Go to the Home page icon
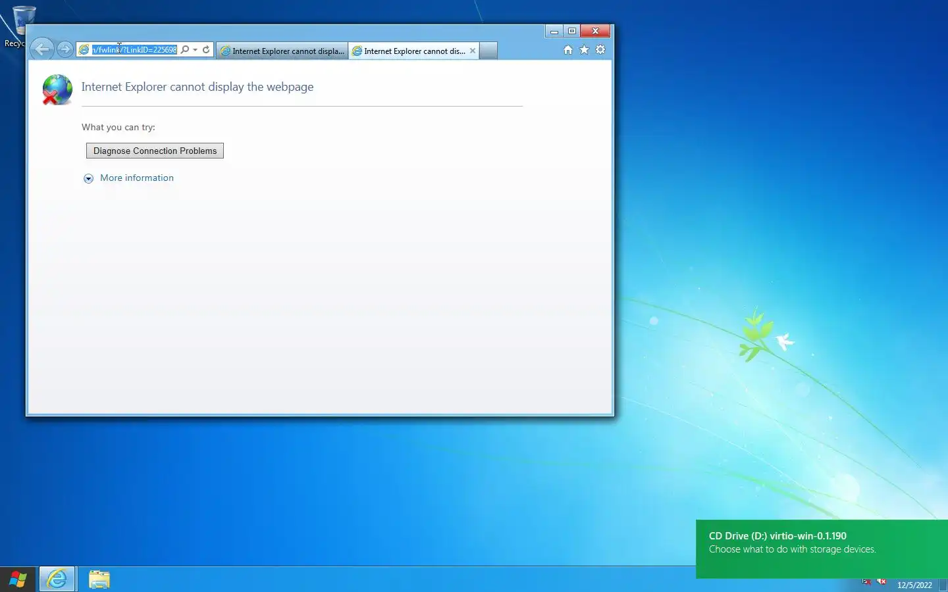 tap(568, 50)
